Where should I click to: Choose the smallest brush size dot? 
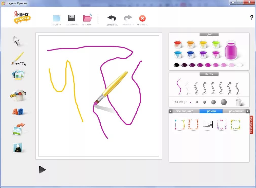pyautogui.click(x=190, y=102)
